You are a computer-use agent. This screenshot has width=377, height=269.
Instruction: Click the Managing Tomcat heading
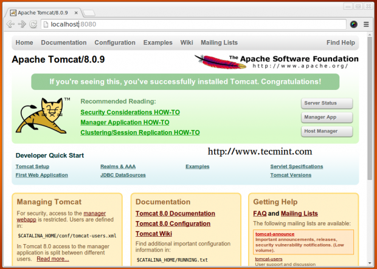point(49,202)
